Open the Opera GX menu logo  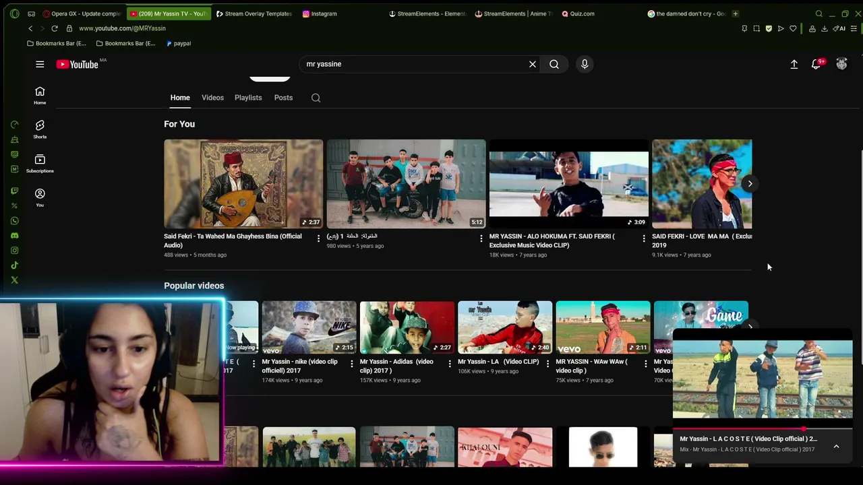pos(14,13)
